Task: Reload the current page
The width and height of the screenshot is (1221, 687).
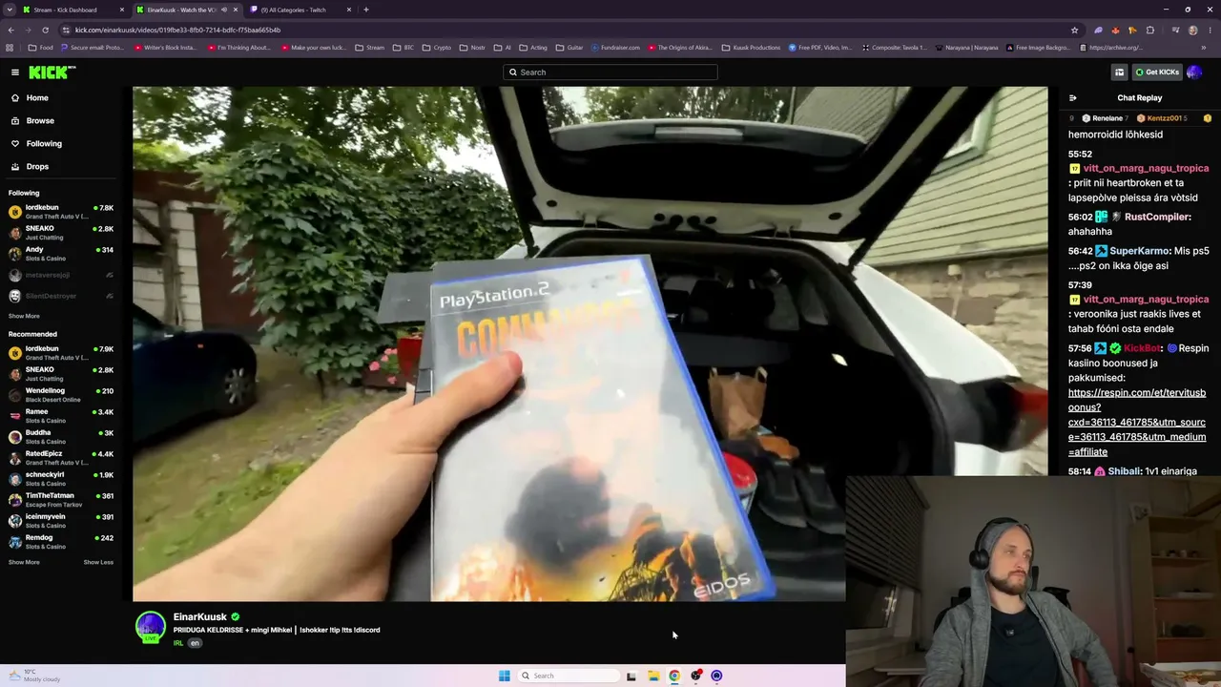Action: pos(46,30)
